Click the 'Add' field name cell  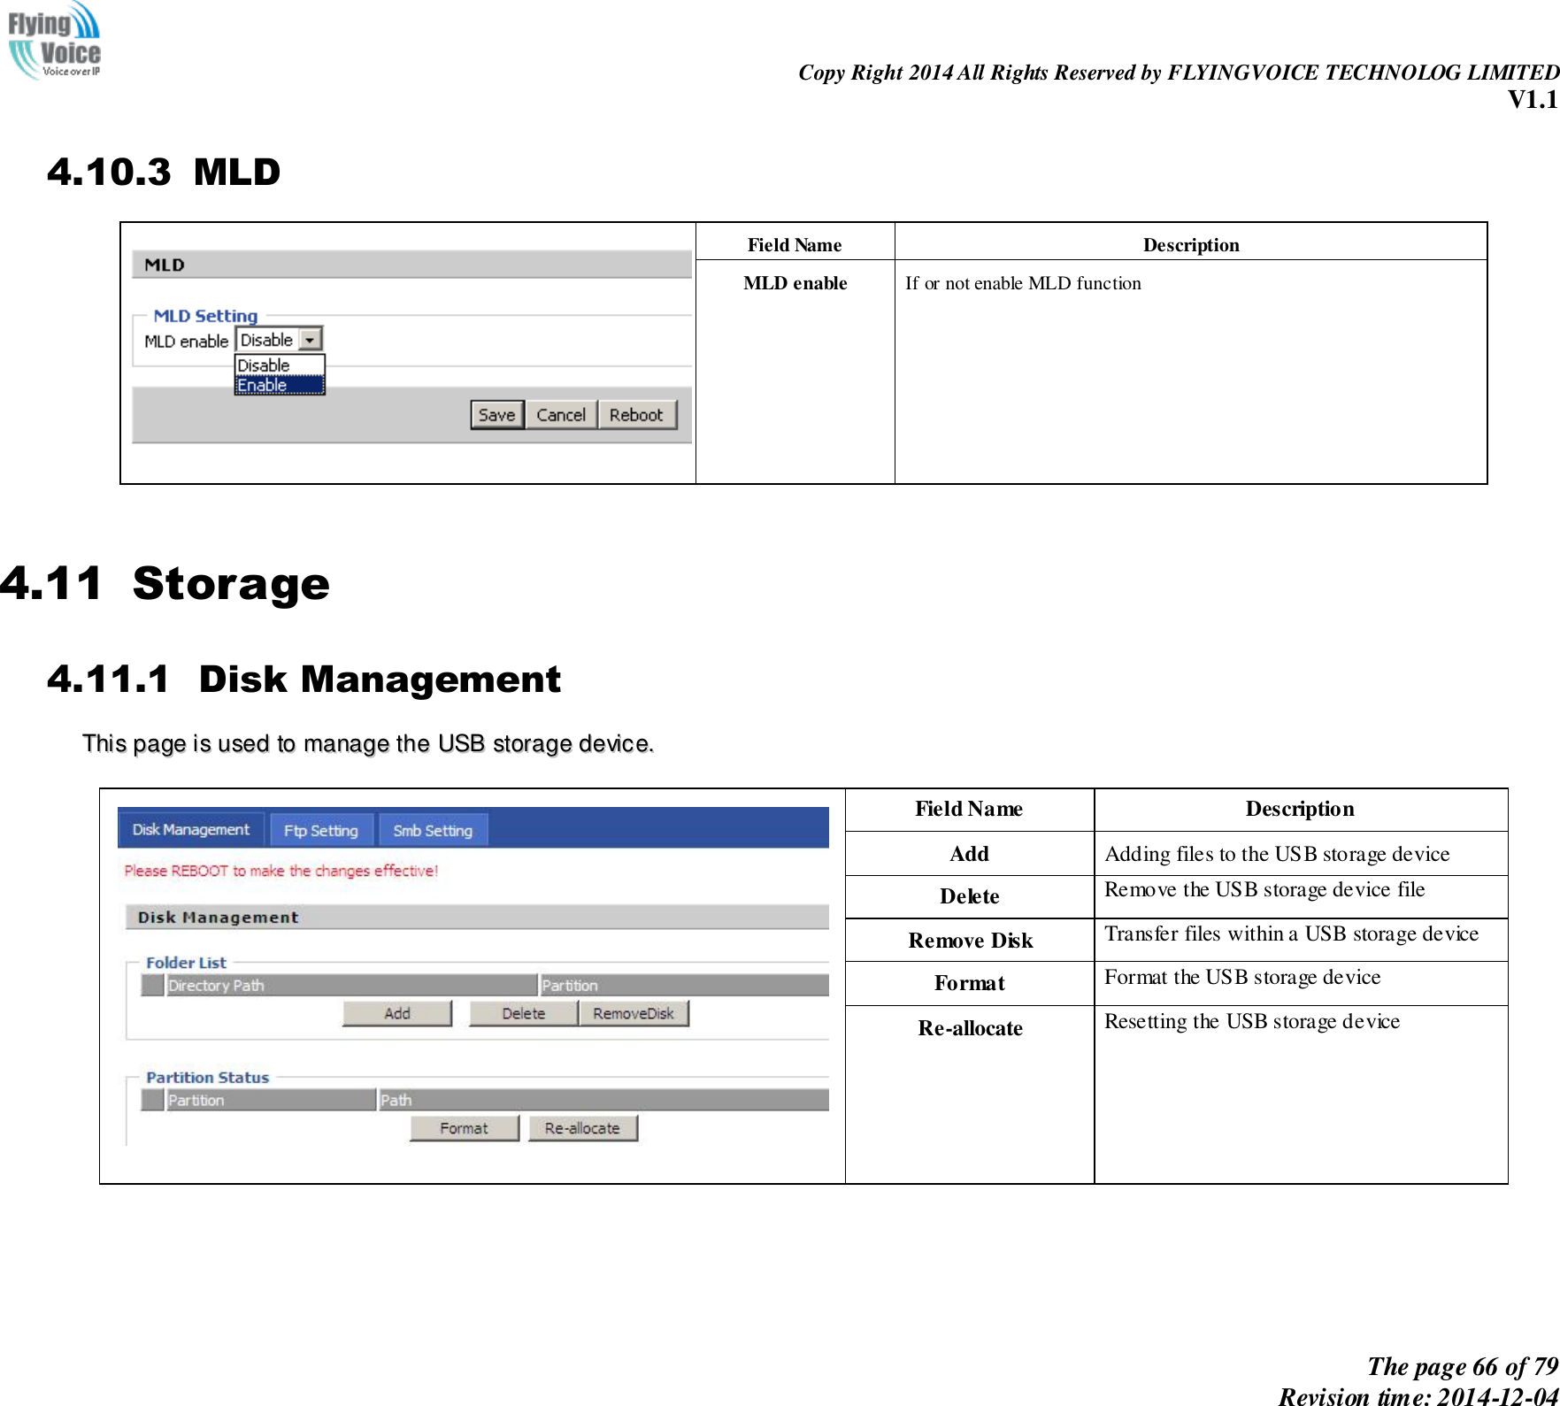pos(969,854)
